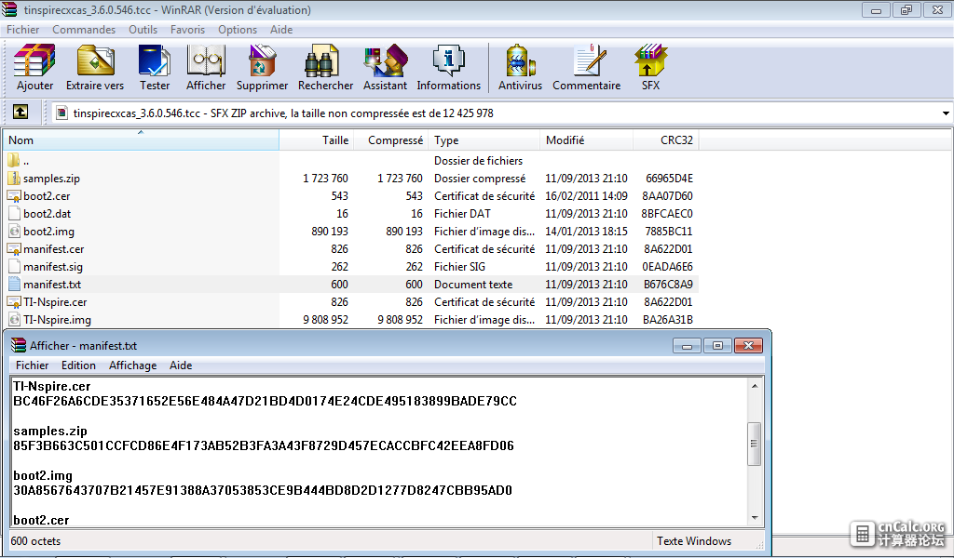This screenshot has width=954, height=558.
Task: Open the Aide menu in viewer window
Action: 181,365
